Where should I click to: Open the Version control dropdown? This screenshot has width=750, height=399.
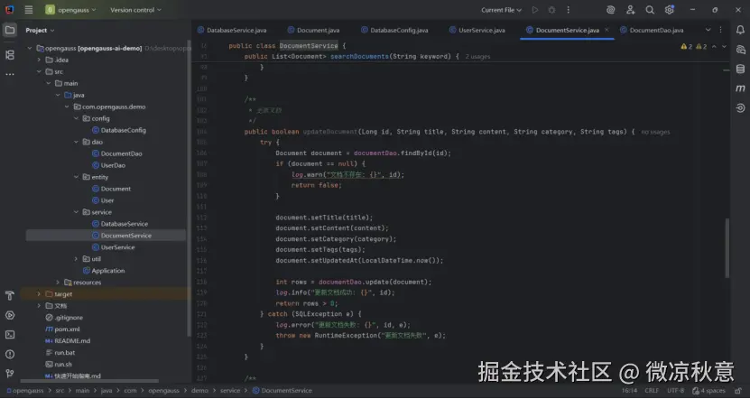135,10
